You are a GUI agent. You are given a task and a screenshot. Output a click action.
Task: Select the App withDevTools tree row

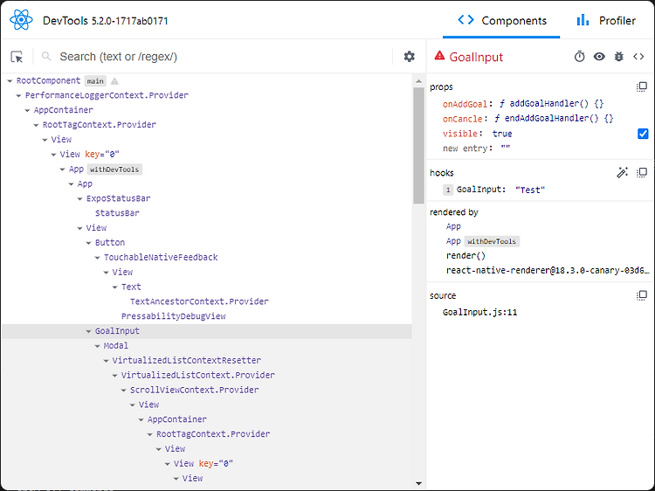(207, 169)
